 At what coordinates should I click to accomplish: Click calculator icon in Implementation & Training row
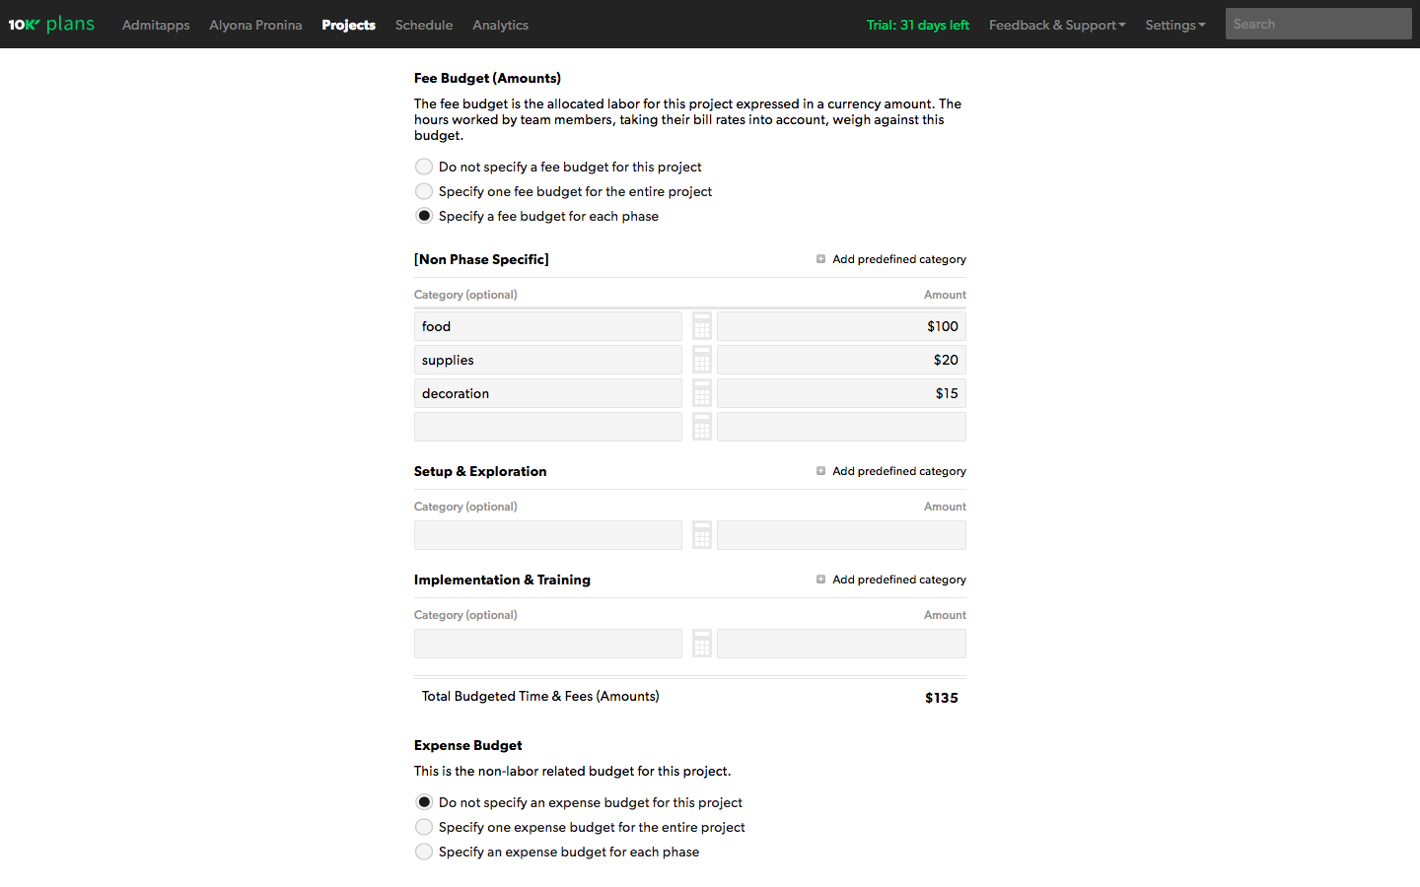click(701, 644)
